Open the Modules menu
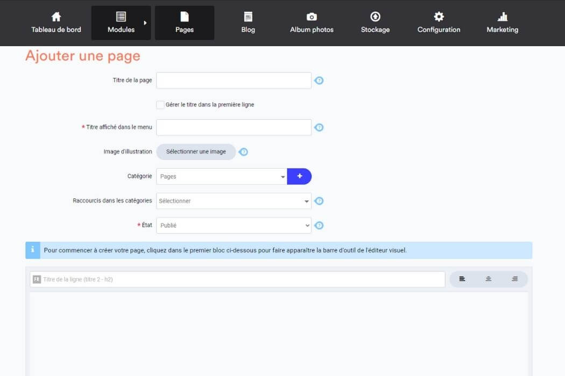The image size is (565, 376). (x=121, y=23)
